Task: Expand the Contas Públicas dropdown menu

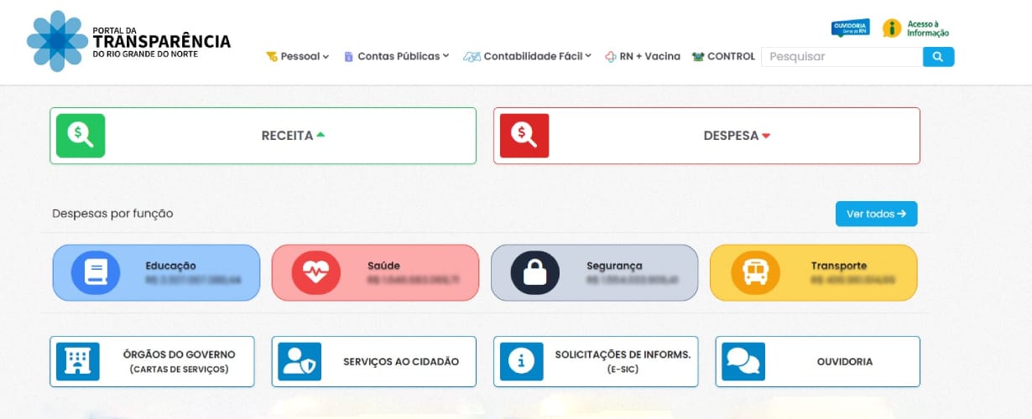Action: coord(396,56)
